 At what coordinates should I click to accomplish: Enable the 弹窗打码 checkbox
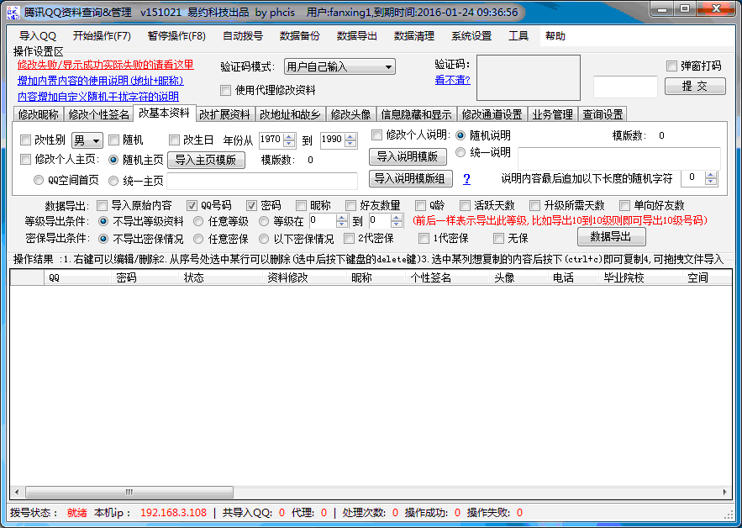[671, 66]
